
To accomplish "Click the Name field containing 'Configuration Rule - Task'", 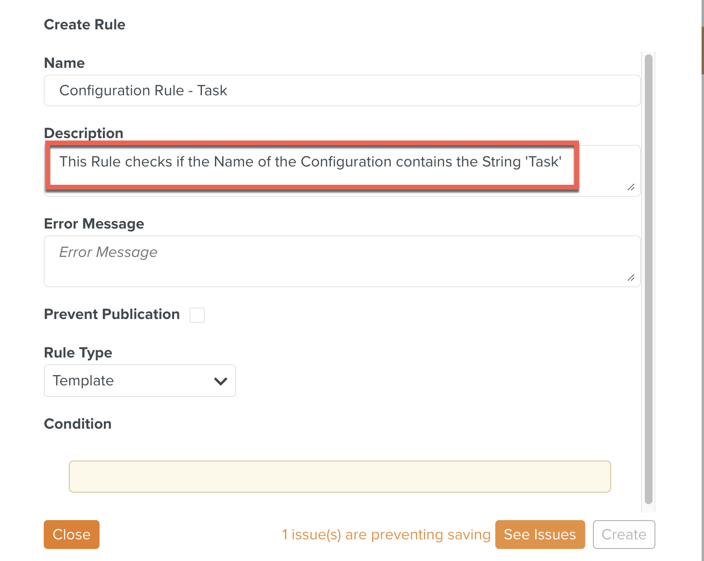I will pos(342,90).
